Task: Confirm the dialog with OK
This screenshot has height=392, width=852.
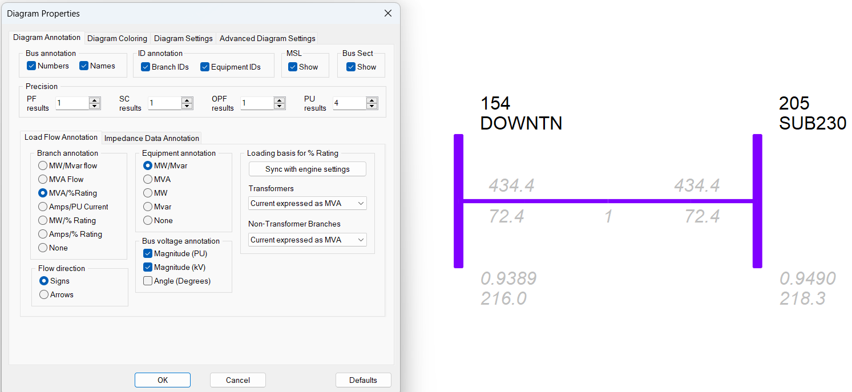Action: [163, 380]
